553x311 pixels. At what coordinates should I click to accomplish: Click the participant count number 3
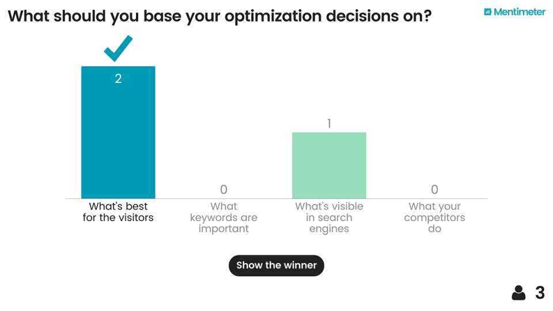(540, 293)
